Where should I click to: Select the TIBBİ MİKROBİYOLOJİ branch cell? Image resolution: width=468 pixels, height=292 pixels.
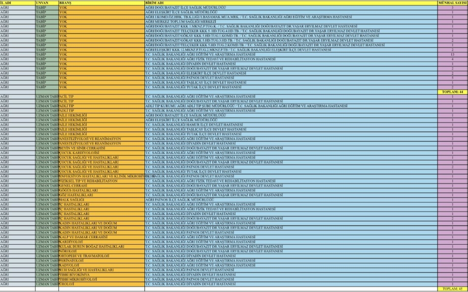[x=101, y=280]
